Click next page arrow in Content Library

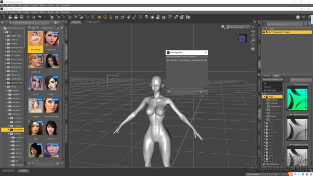click(x=37, y=28)
